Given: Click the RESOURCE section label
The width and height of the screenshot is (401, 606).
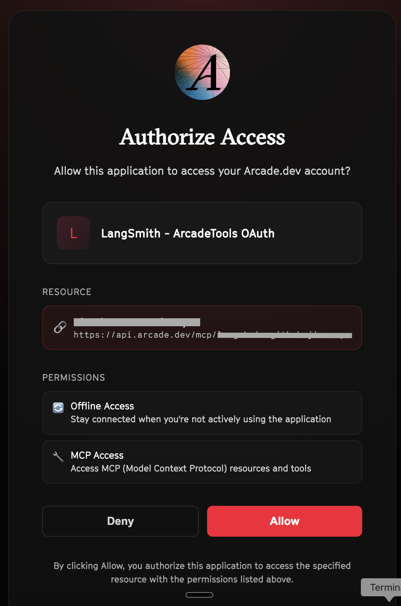Looking at the screenshot, I should click(67, 292).
